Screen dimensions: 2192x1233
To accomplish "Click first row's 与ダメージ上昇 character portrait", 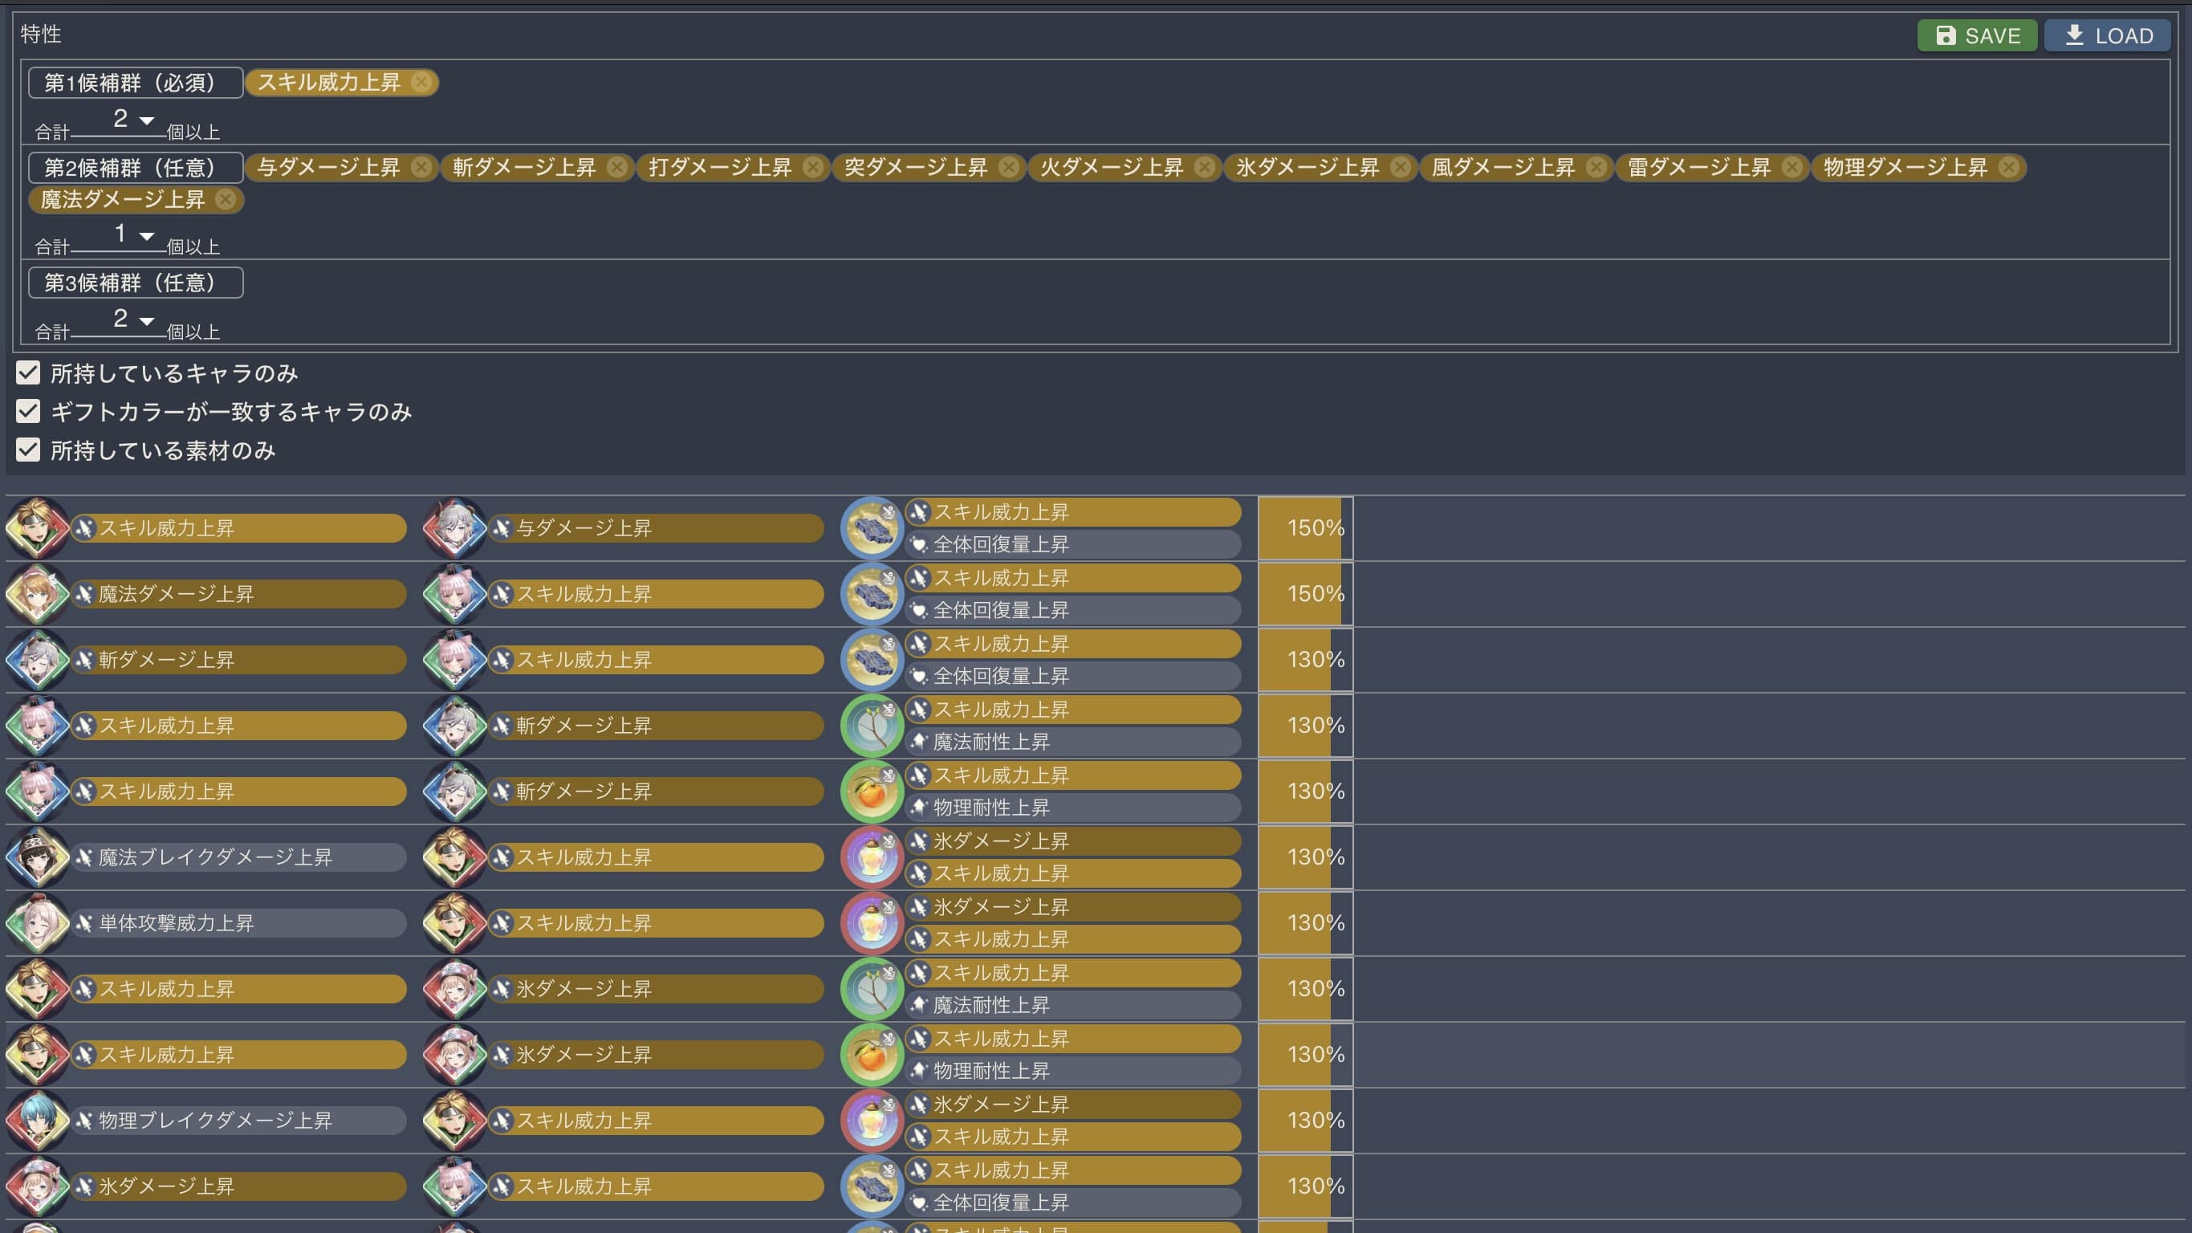I will point(454,527).
